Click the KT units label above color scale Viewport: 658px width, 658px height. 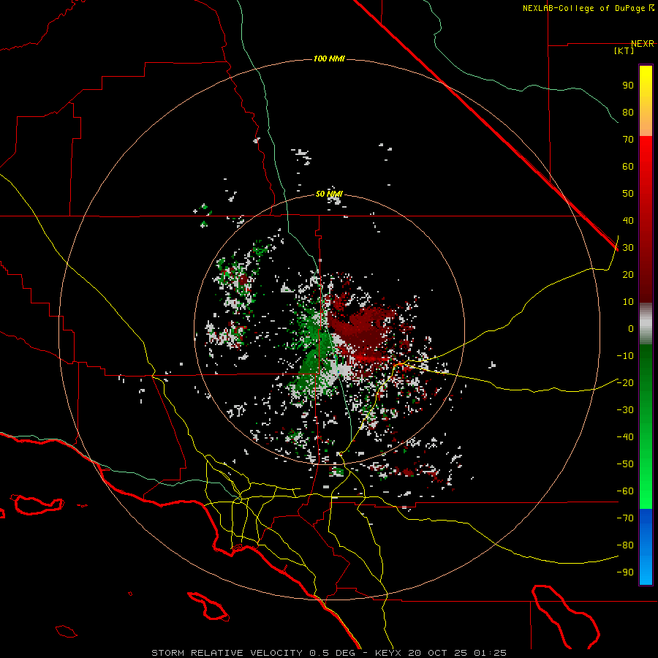pyautogui.click(x=624, y=50)
